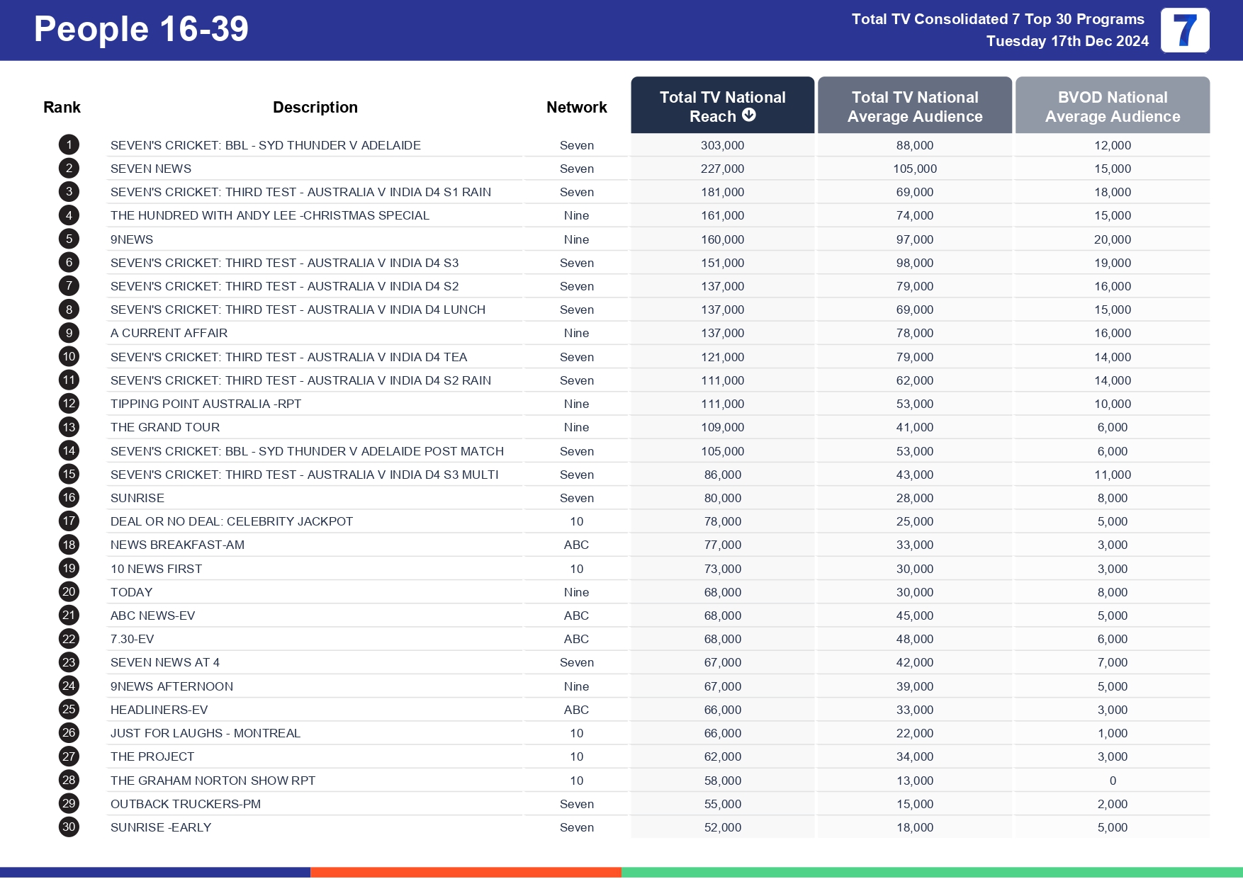
Task: Select the Seven network label for SUNRISE
Action: [x=576, y=498]
